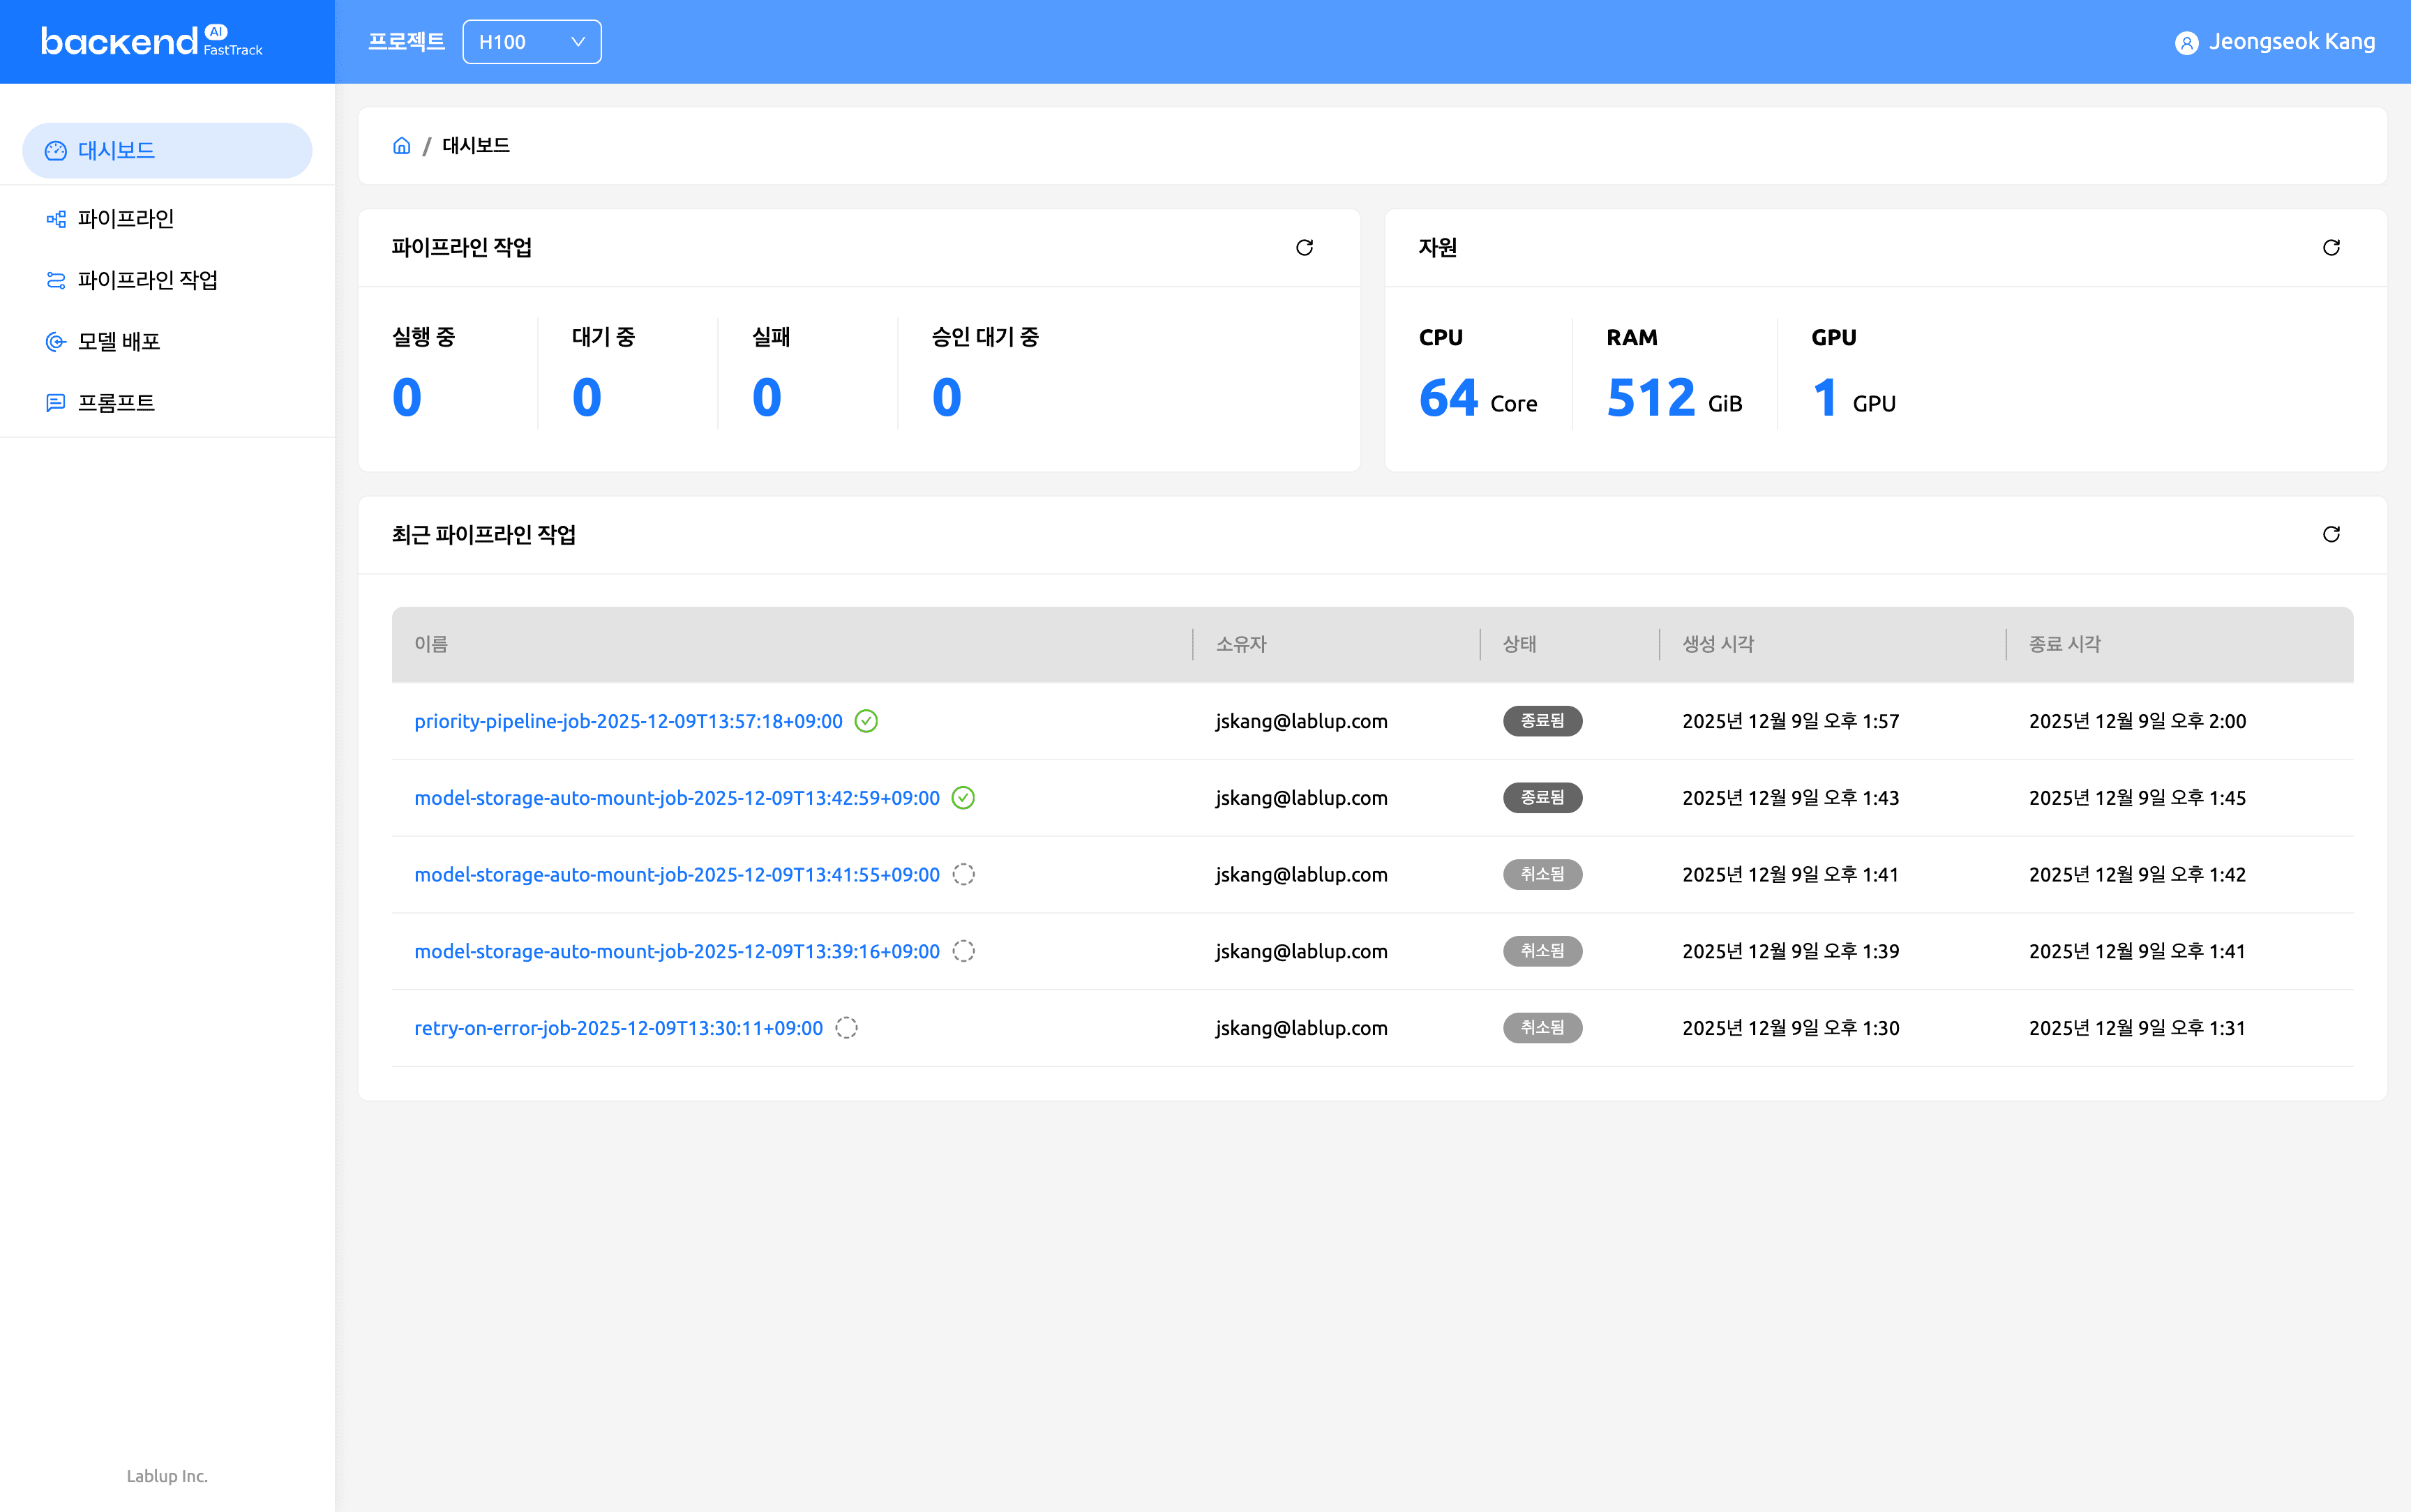Sort table by the 소유자 column header
Image resolution: width=2411 pixels, height=1512 pixels.
tap(1242, 644)
